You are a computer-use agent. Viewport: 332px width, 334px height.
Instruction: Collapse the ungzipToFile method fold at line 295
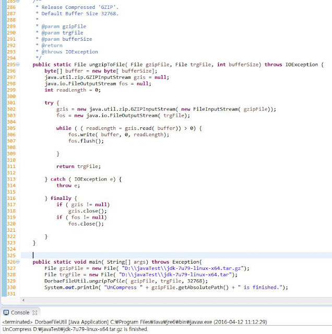click(x=18, y=64)
